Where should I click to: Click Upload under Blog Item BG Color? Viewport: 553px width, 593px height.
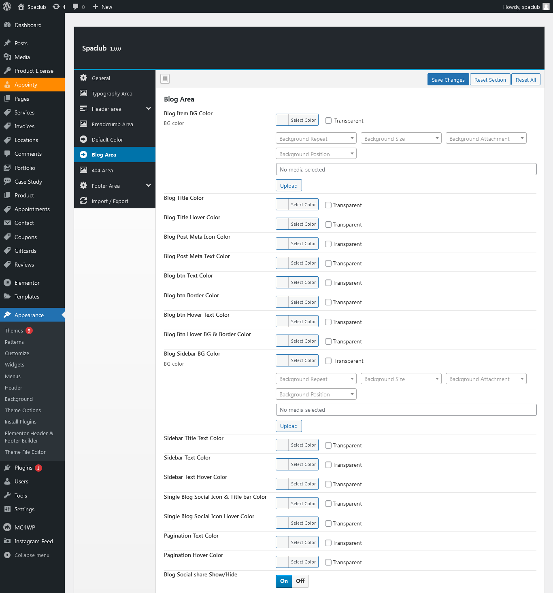[289, 185]
